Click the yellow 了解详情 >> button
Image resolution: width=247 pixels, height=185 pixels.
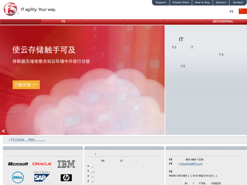(26, 85)
